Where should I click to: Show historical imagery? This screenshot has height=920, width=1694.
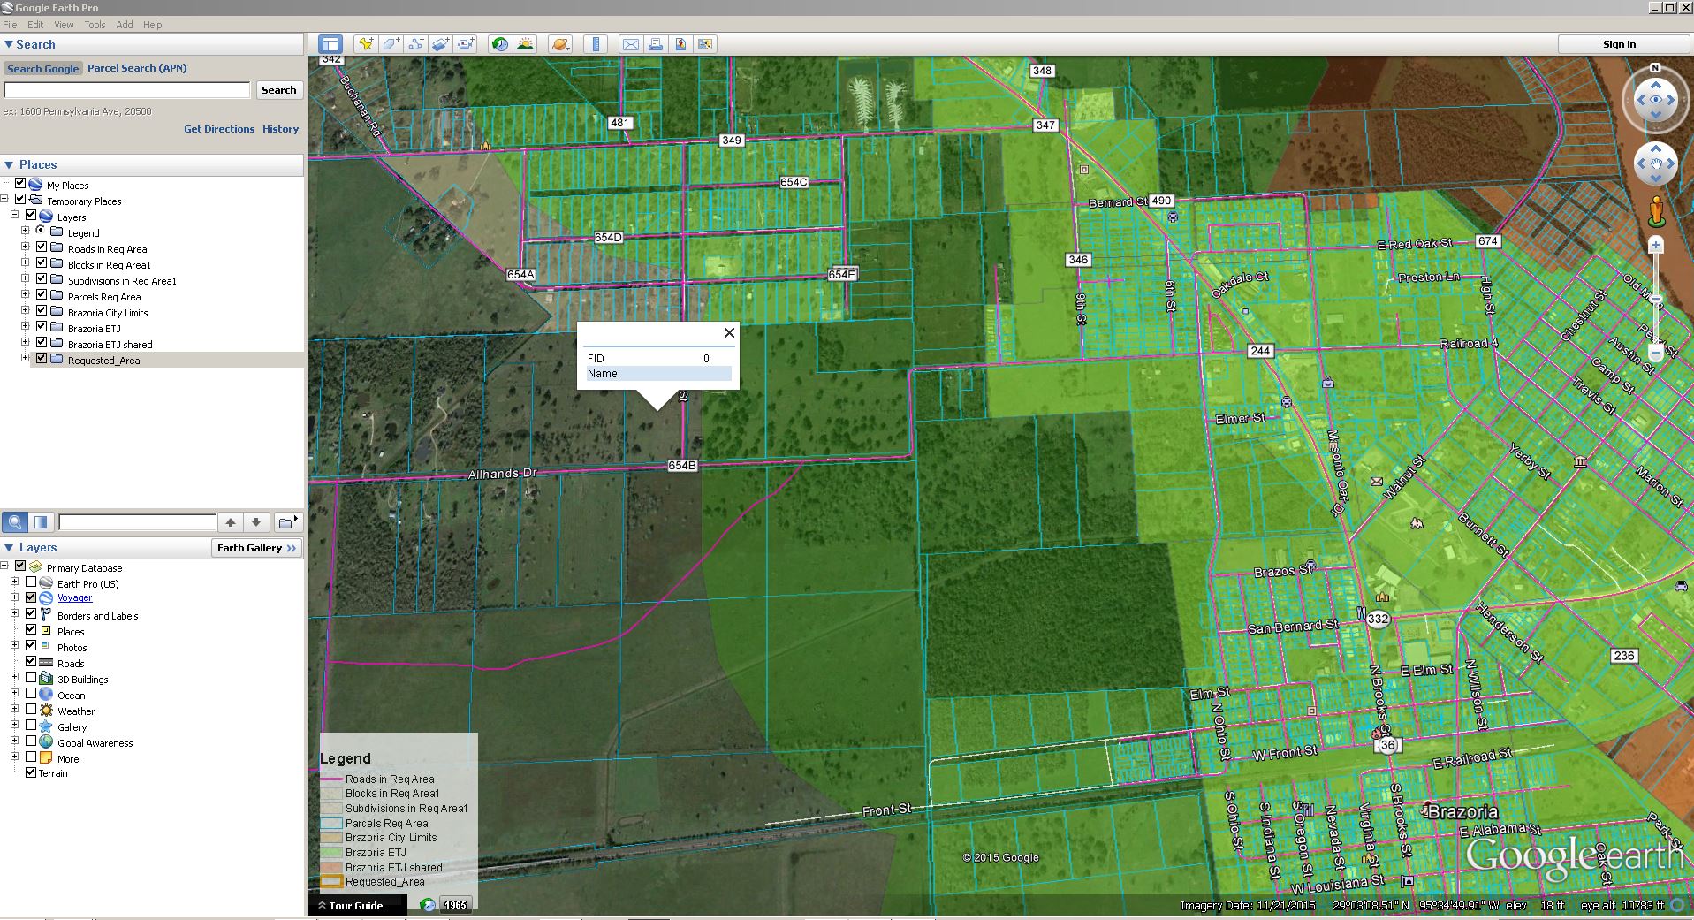(499, 42)
